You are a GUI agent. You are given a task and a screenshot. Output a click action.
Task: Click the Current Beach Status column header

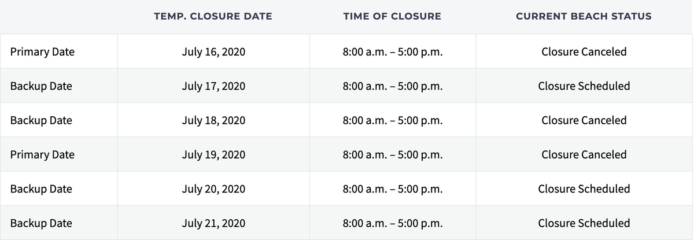click(x=584, y=16)
